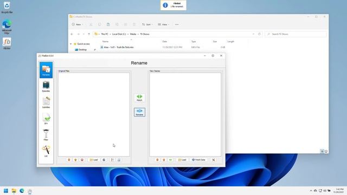Open View dropdown in File Explorer
Screen dimensions: 347x195
[163, 24]
